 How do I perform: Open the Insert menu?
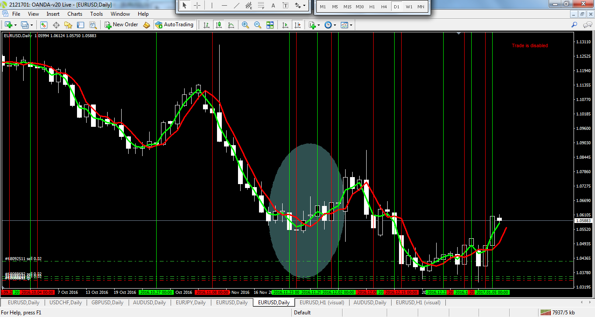pos(53,14)
